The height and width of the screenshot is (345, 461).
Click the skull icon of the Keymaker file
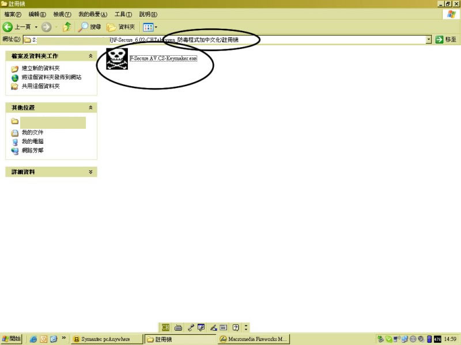coord(117,59)
